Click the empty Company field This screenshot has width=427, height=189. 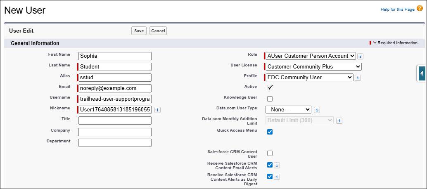tap(115, 132)
